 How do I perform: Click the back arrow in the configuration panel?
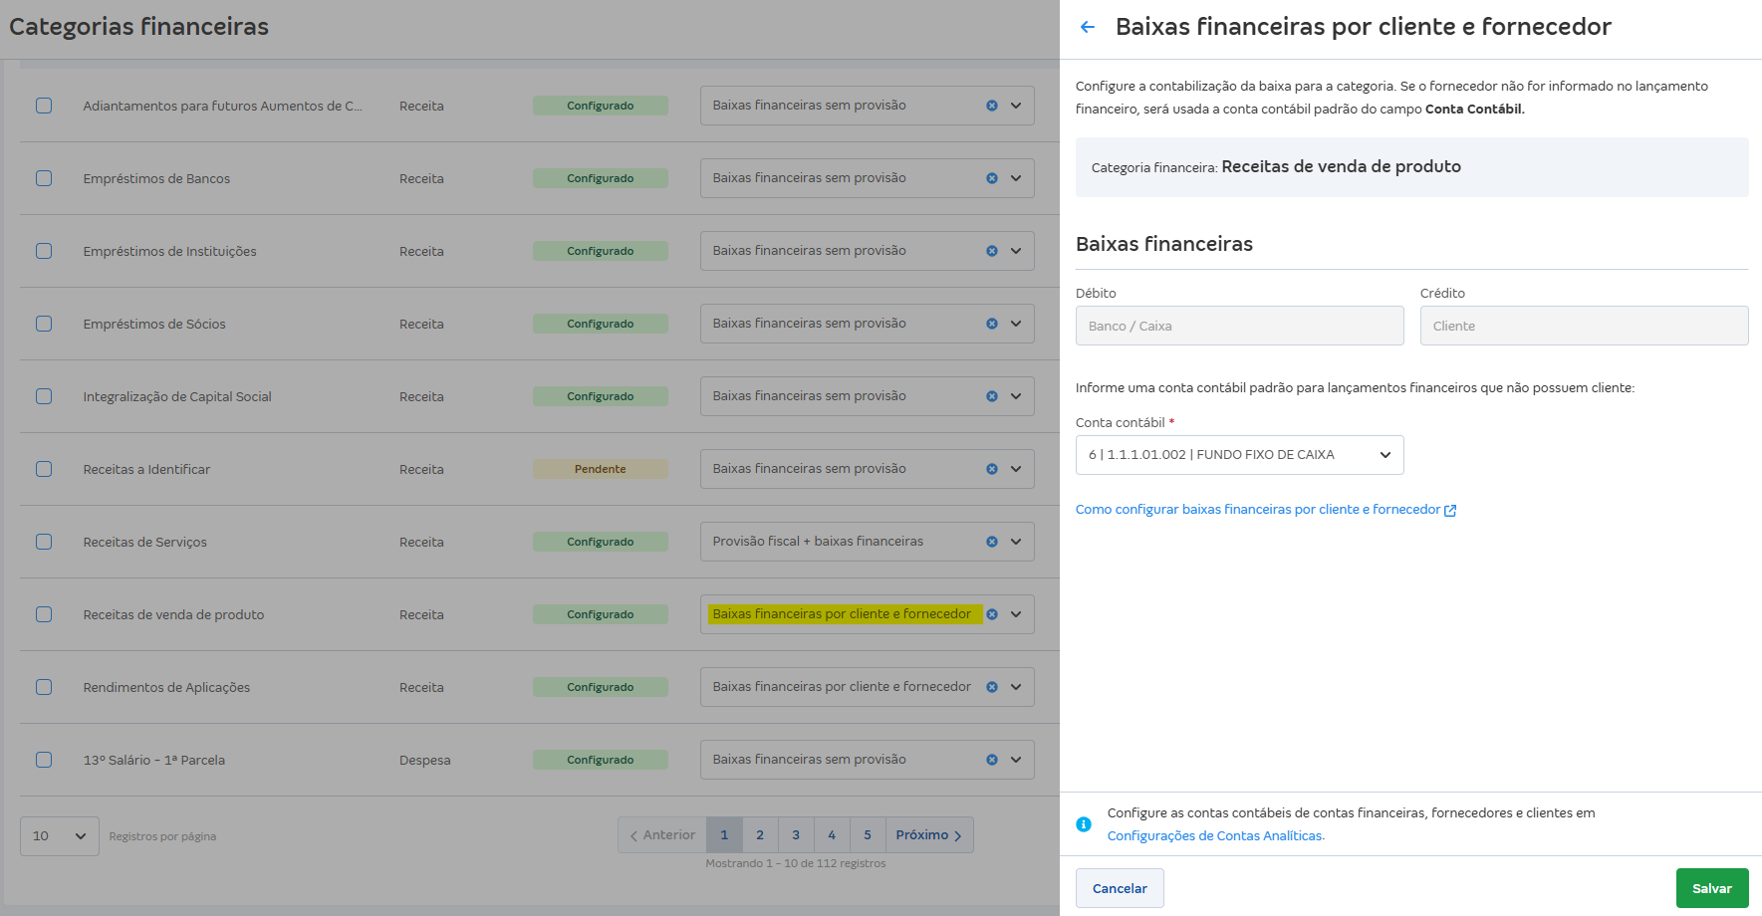pyautogui.click(x=1087, y=27)
